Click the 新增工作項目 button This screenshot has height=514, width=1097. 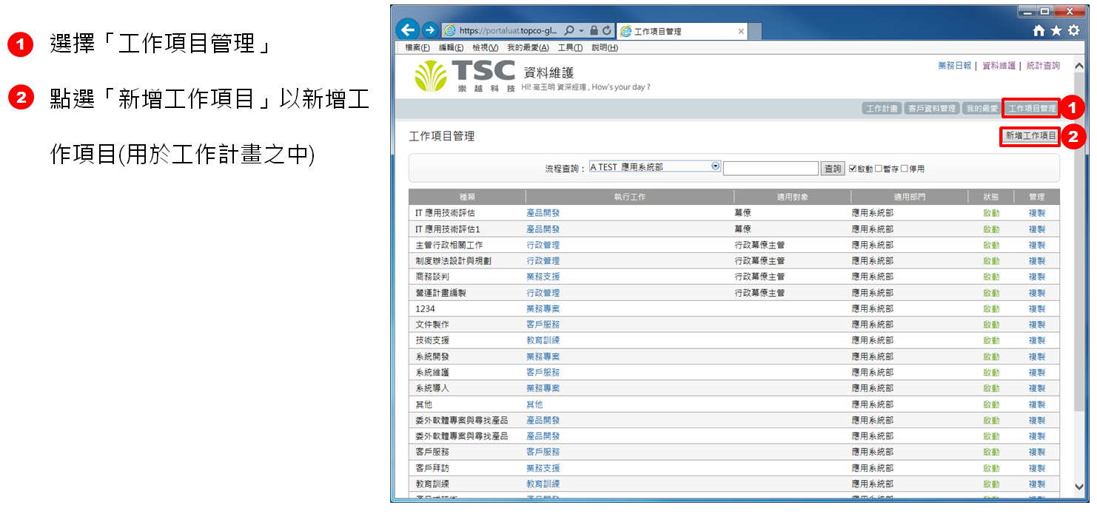(x=1030, y=136)
